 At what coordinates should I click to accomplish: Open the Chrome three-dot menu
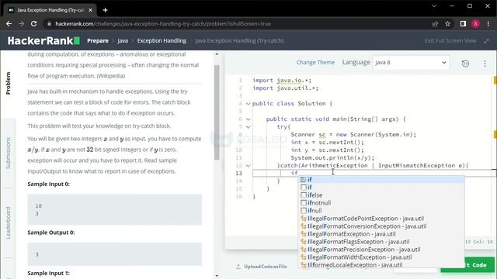point(488,24)
